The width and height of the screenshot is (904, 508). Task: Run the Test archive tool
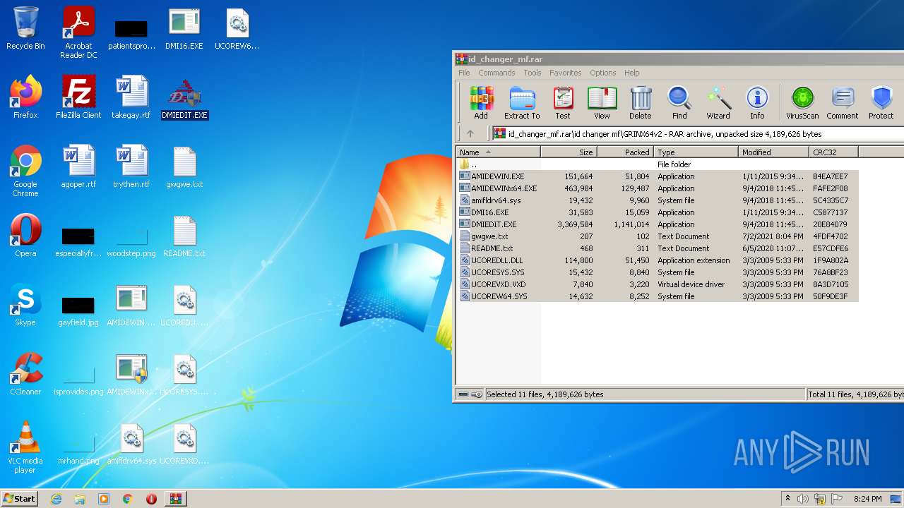tap(563, 103)
